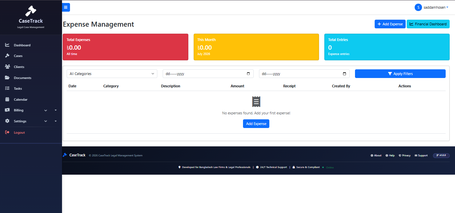Click the Dashboard chart icon in sidebar
This screenshot has width=455, height=213.
click(7, 45)
